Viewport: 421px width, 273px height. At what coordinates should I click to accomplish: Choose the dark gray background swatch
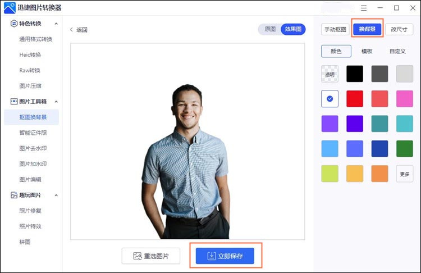(379, 74)
